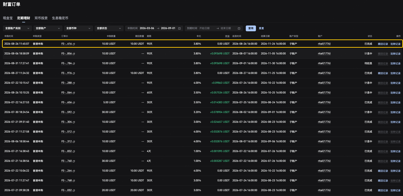Click the 查询 search button
Viewport: 403px width, 196px height.
click(251, 28)
